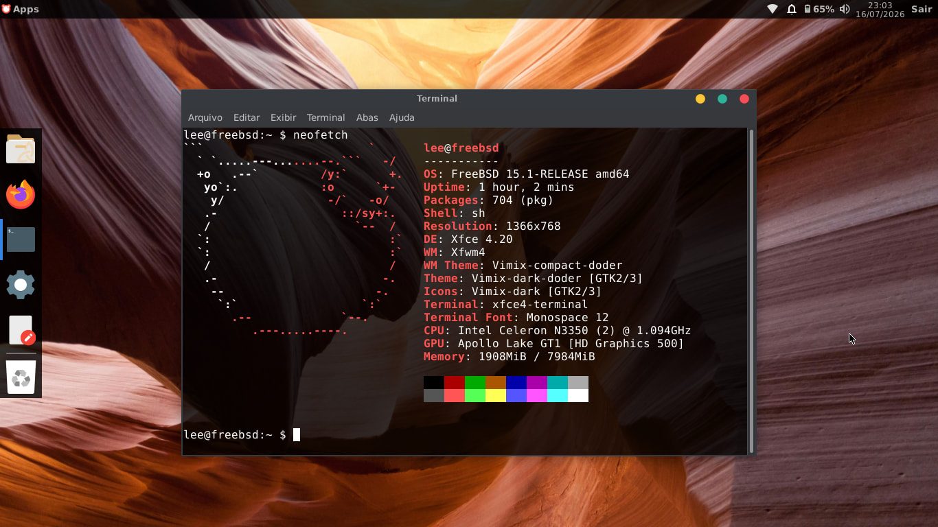Image resolution: width=938 pixels, height=527 pixels.
Task: Click the 'xfce4-terminal' text
Action: pos(540,305)
